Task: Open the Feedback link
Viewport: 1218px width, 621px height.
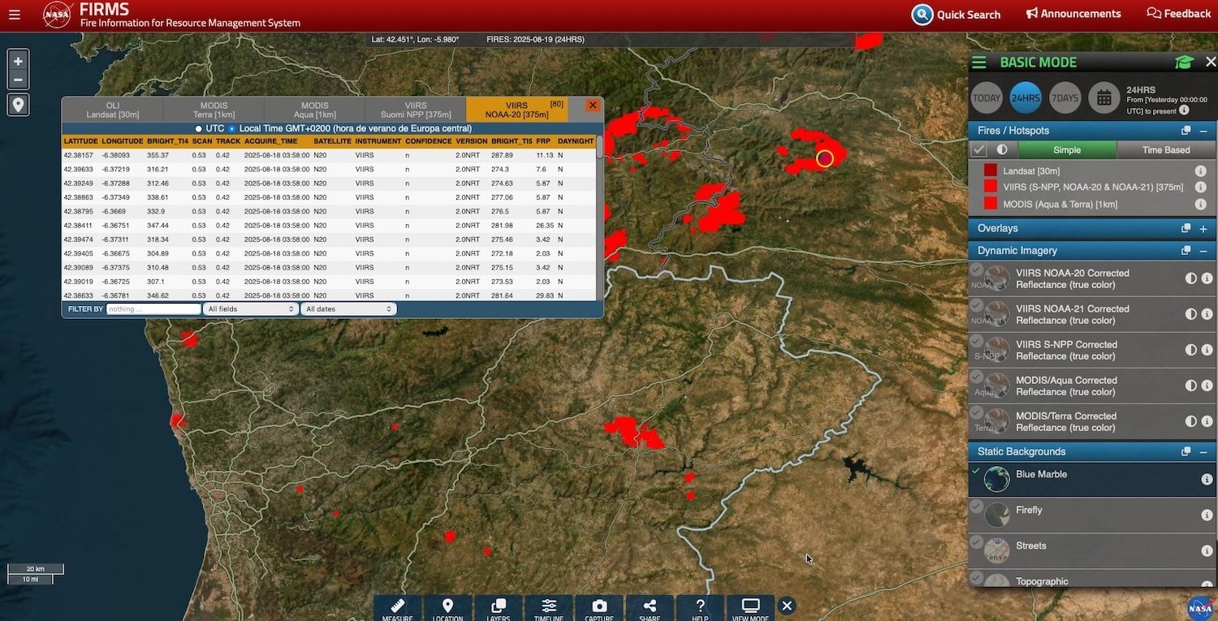Action: [x=1179, y=14]
